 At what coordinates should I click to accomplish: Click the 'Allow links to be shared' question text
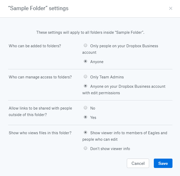40,111
